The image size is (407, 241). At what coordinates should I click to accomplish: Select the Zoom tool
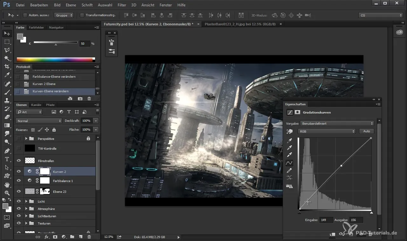[x=7, y=193]
